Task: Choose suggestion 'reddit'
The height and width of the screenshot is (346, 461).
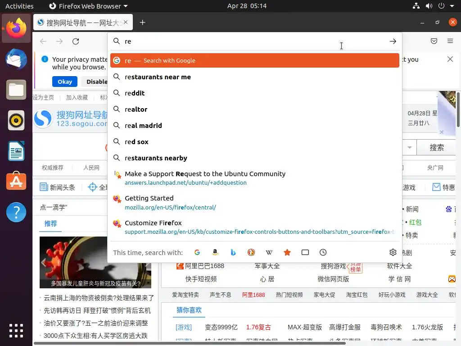Action: point(255,93)
